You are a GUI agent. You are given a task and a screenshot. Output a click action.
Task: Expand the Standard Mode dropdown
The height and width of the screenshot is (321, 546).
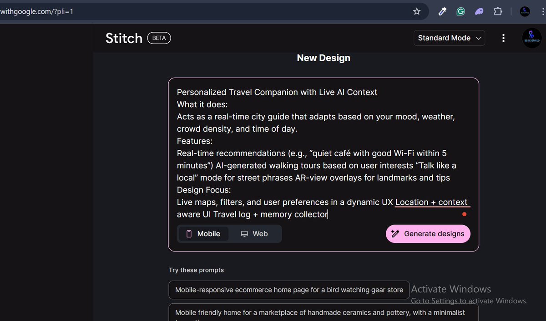[x=449, y=38]
